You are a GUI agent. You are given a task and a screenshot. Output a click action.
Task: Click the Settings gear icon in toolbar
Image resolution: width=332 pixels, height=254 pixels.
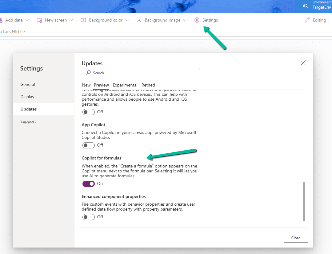(197, 20)
